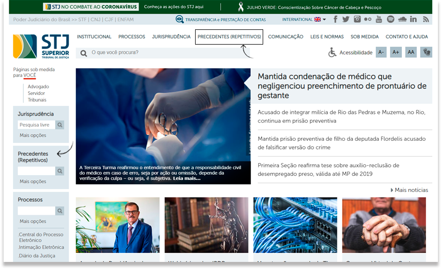Open news about milícia Rio das Pedras
441x269 pixels.
point(341,117)
